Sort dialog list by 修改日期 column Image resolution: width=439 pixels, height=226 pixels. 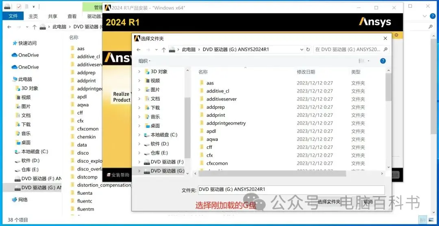click(x=306, y=72)
